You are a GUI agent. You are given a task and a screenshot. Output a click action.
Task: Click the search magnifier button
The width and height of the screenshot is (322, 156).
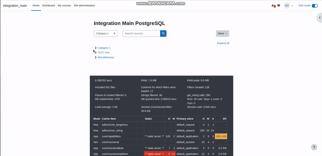163,33
